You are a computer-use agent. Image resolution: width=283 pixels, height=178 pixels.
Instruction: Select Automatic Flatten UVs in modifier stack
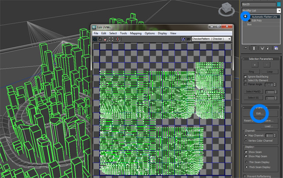coord(264,17)
